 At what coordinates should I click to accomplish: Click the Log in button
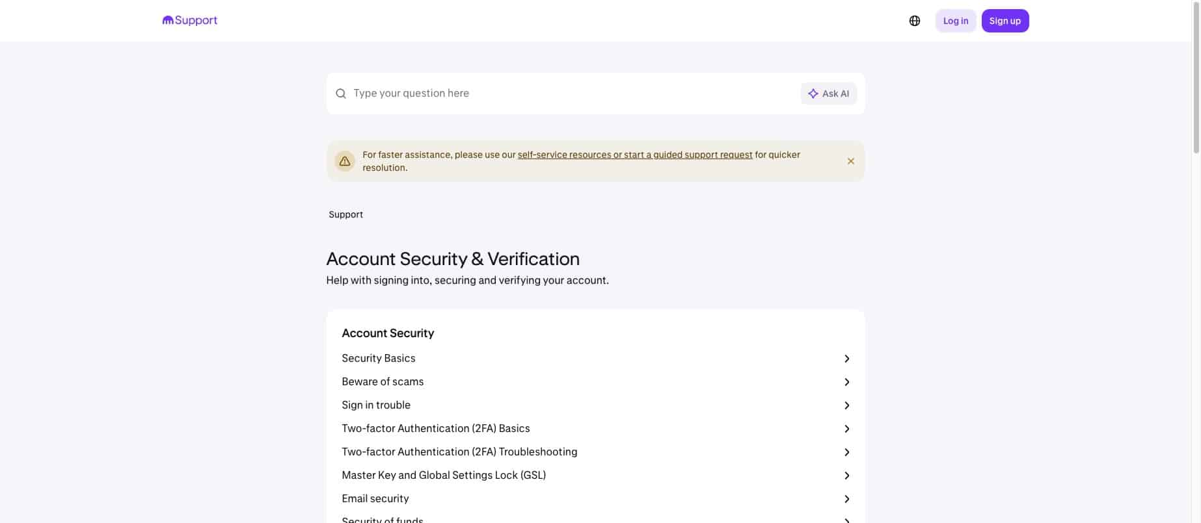pos(955,21)
